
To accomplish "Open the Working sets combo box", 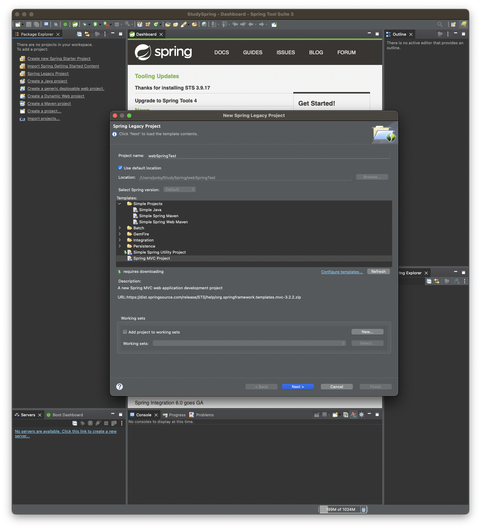I will pyautogui.click(x=249, y=343).
